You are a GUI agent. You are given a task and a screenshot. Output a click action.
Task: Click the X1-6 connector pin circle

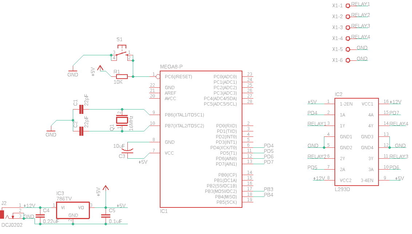[348, 60]
